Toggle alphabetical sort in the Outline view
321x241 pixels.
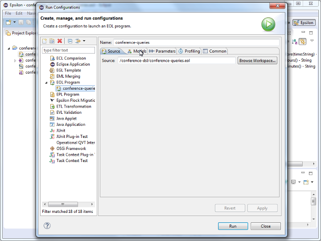pyautogui.click(x=295, y=42)
